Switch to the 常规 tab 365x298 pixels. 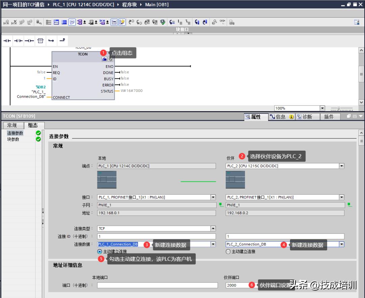click(x=12, y=125)
